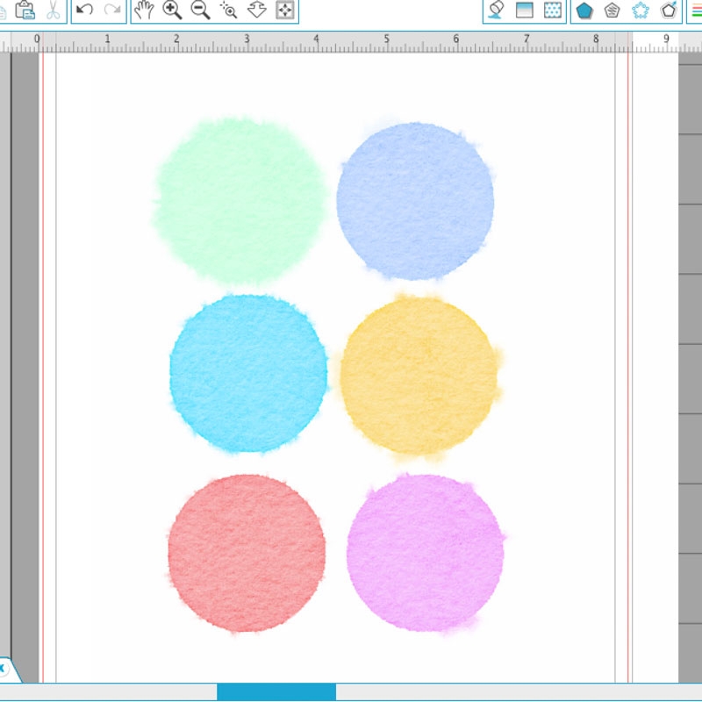Select the cyan watercolor circle
The width and height of the screenshot is (702, 702).
pyautogui.click(x=248, y=374)
